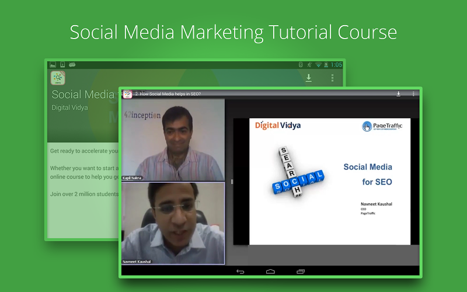Image resolution: width=467 pixels, height=292 pixels.
Task: Click 'Navneet Kaushal' presenter name on slide
Action: tap(376, 204)
